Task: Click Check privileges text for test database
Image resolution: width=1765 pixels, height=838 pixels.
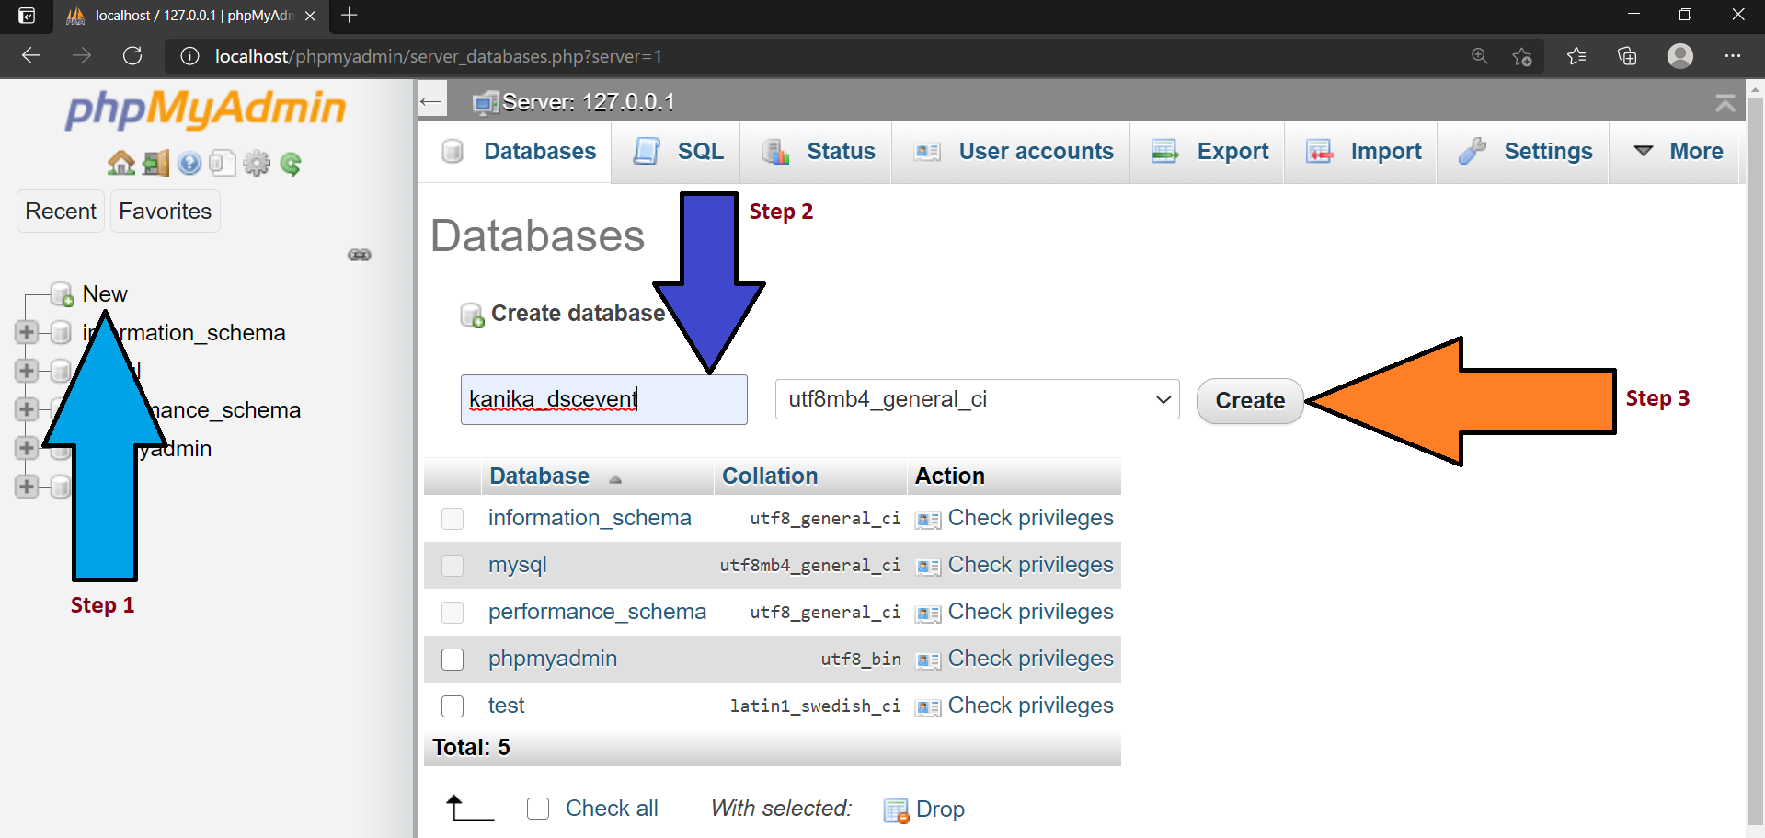Action: pyautogui.click(x=1031, y=706)
